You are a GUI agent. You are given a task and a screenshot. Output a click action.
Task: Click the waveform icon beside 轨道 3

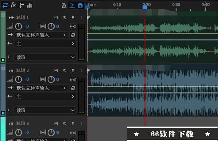(x=11, y=124)
